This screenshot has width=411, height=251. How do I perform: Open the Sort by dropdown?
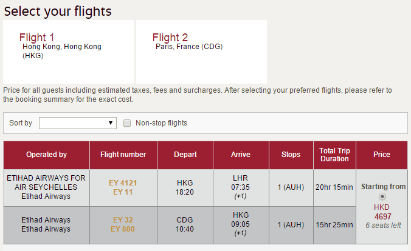point(77,123)
